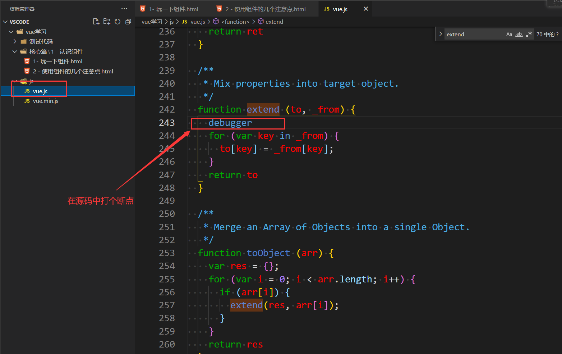The image size is (562, 354).
Task: Open the explorer more actions ellipsis
Action: click(x=124, y=9)
